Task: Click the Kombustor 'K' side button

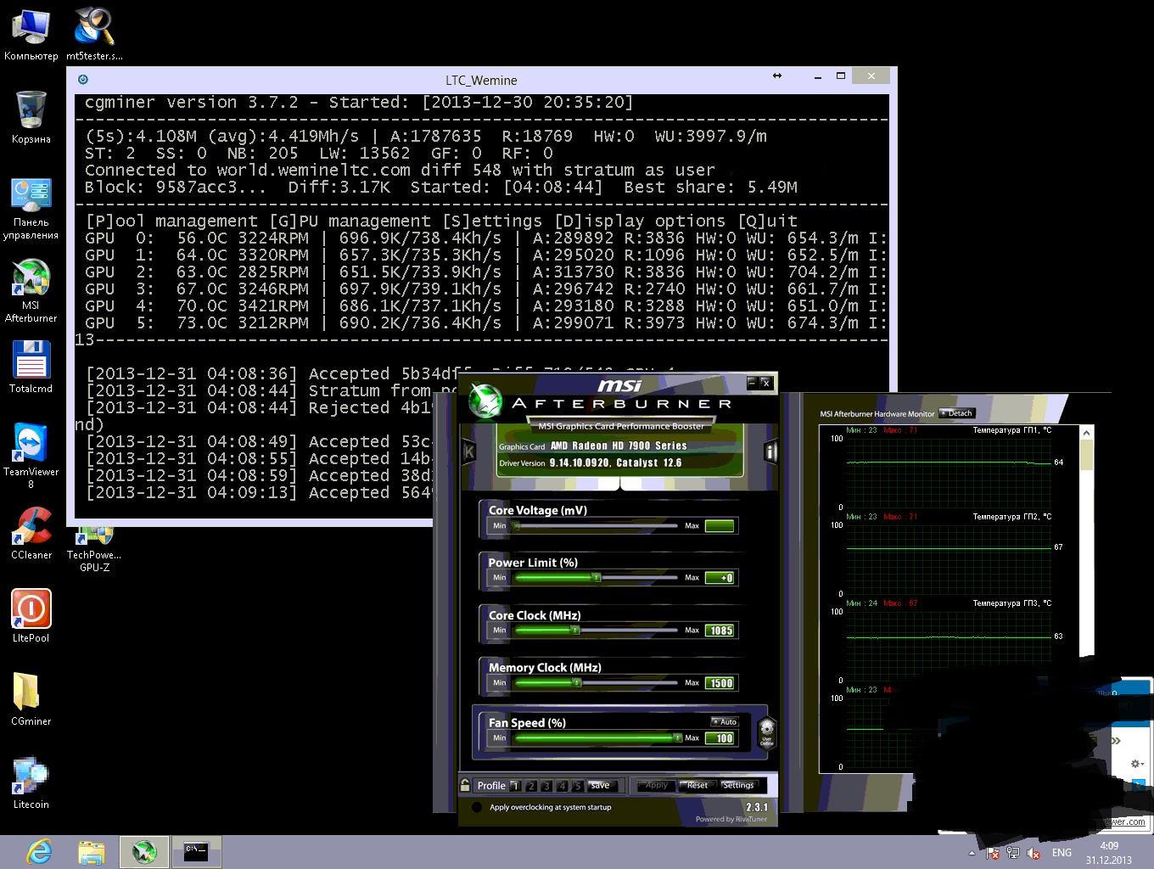Action: (x=468, y=451)
